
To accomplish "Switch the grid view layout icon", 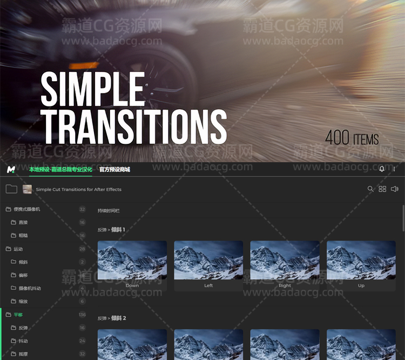I will point(382,189).
